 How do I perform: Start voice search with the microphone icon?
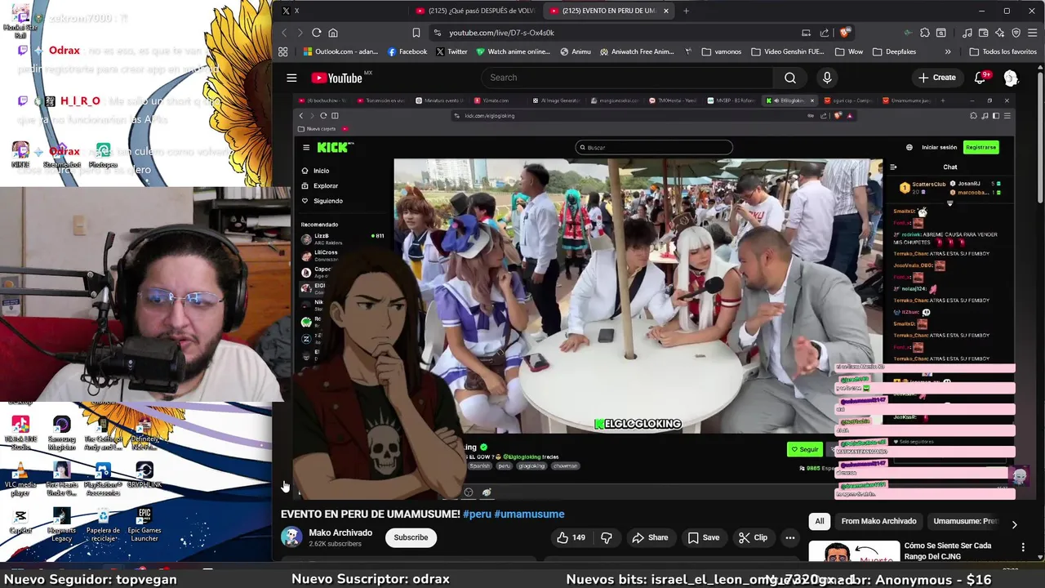point(827,78)
